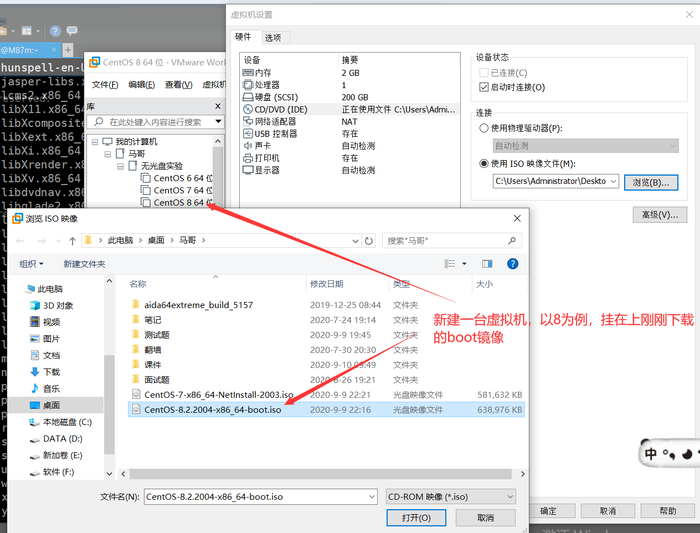Select CentOS-7 NetInstall iso file icon

tap(136, 394)
